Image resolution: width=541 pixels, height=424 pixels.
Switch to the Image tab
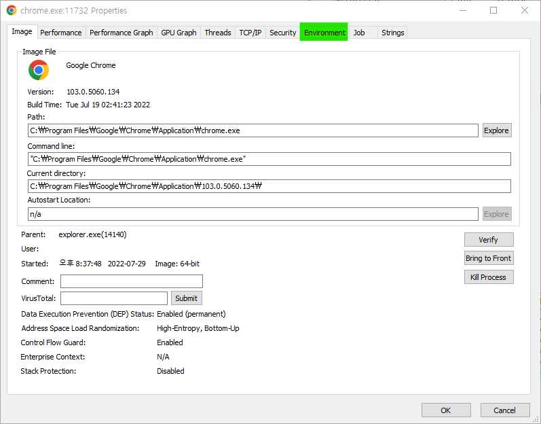click(22, 31)
